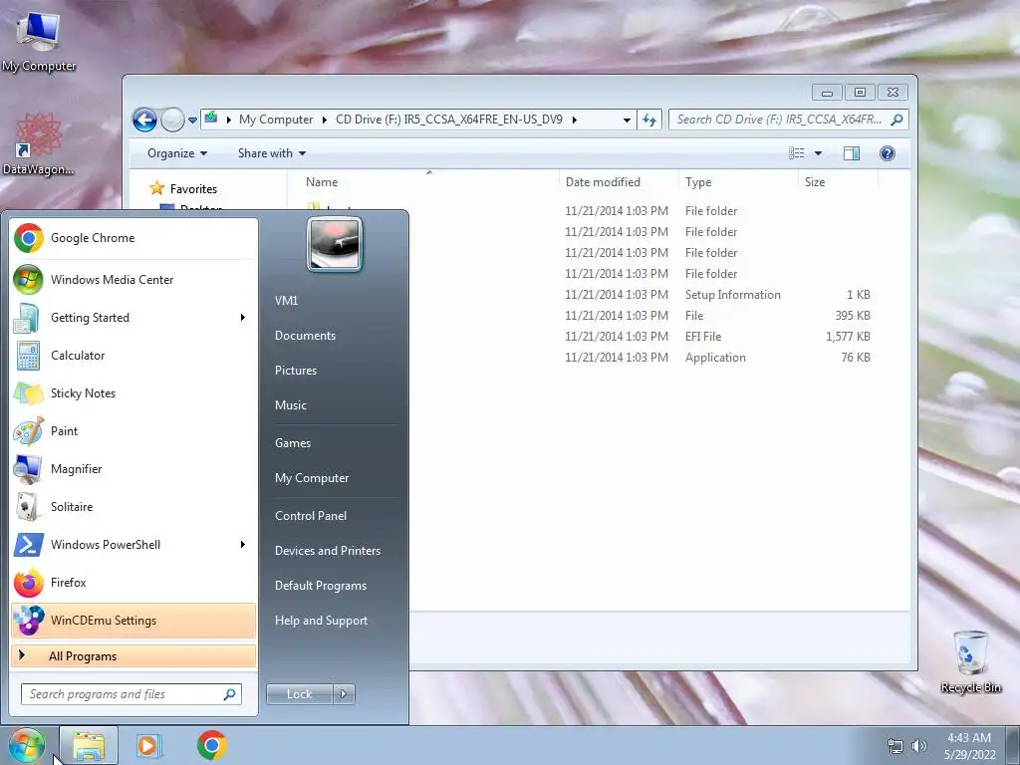The image size is (1020, 765).
Task: Open Help and Support
Action: [x=322, y=621]
